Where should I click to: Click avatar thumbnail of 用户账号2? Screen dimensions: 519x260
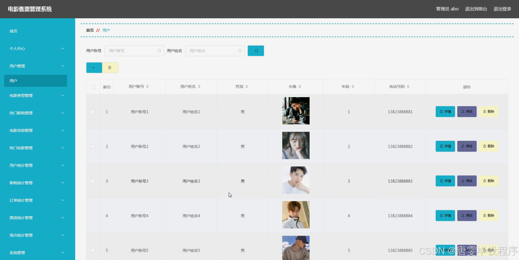(x=296, y=145)
